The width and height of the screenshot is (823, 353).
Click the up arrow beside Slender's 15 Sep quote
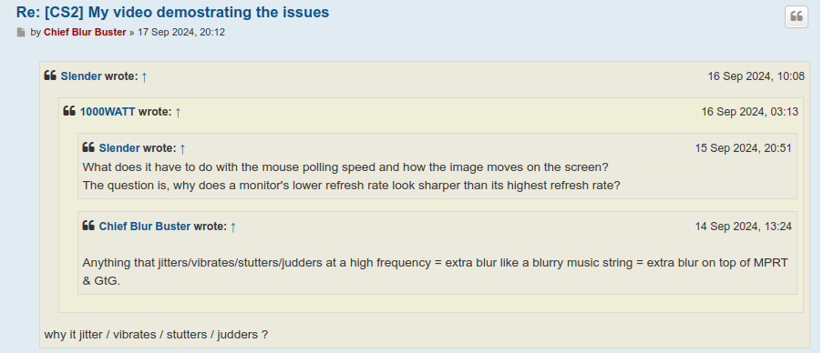pos(182,148)
